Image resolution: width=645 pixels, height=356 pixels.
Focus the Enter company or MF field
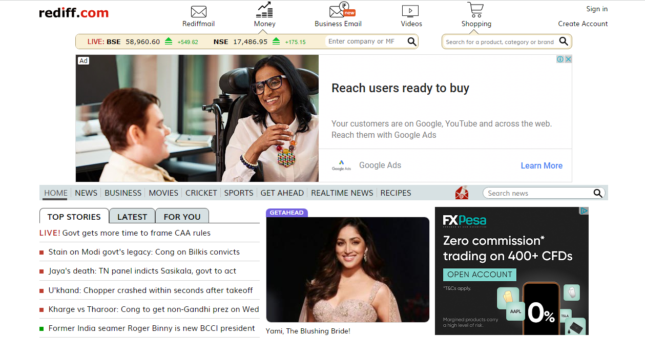pos(366,41)
